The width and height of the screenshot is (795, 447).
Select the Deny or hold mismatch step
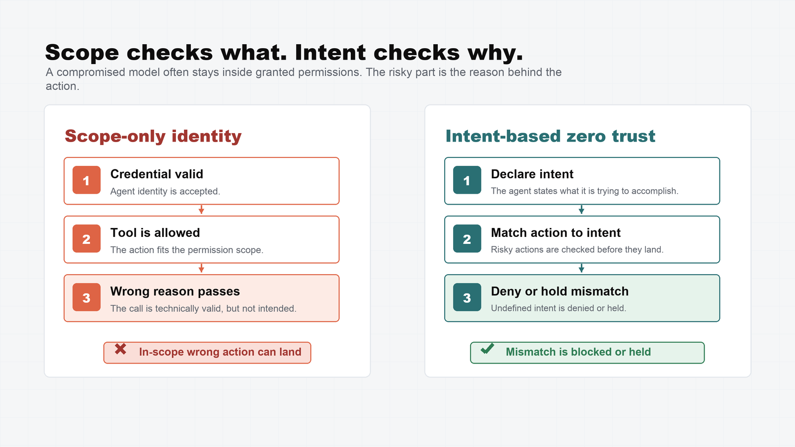582,298
